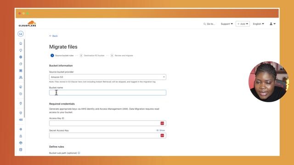294x165 pixels.
Task: Select the Destination R2 bucket step
Action: point(92,55)
